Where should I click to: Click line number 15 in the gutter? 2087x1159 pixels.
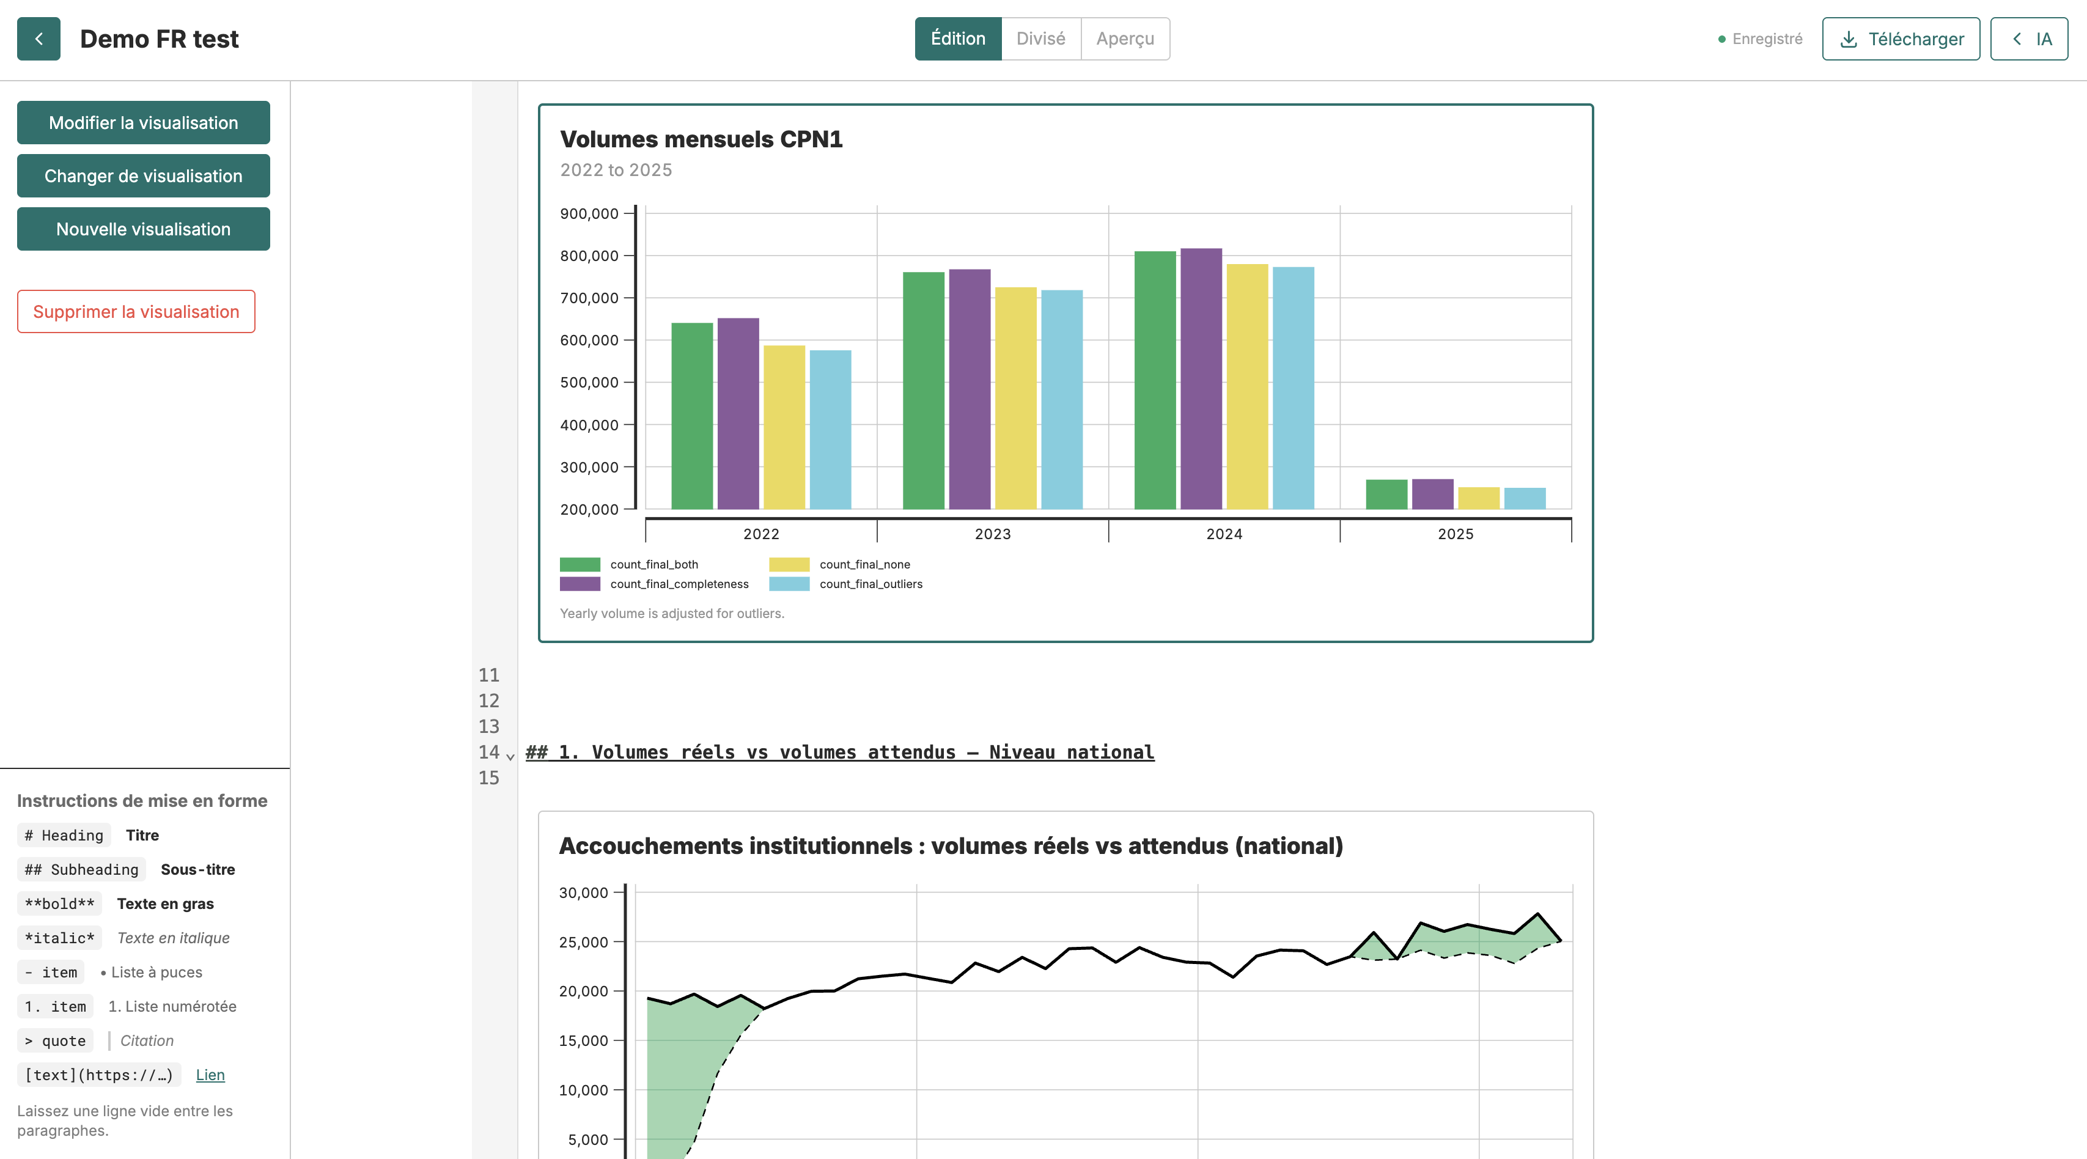[x=488, y=778]
